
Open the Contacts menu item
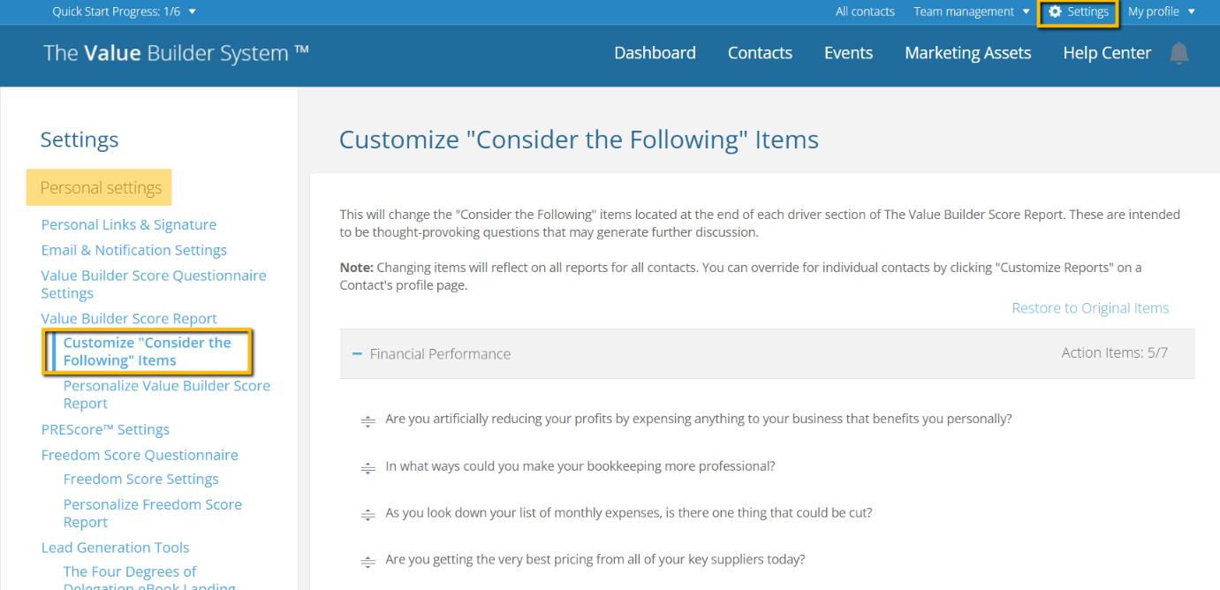760,53
